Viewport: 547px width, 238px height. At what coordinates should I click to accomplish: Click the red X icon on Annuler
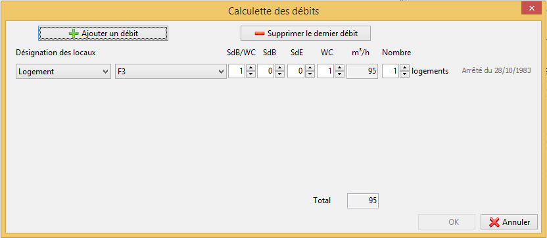tap(495, 222)
